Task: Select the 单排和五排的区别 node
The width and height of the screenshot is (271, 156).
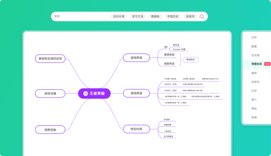Action: (50, 59)
